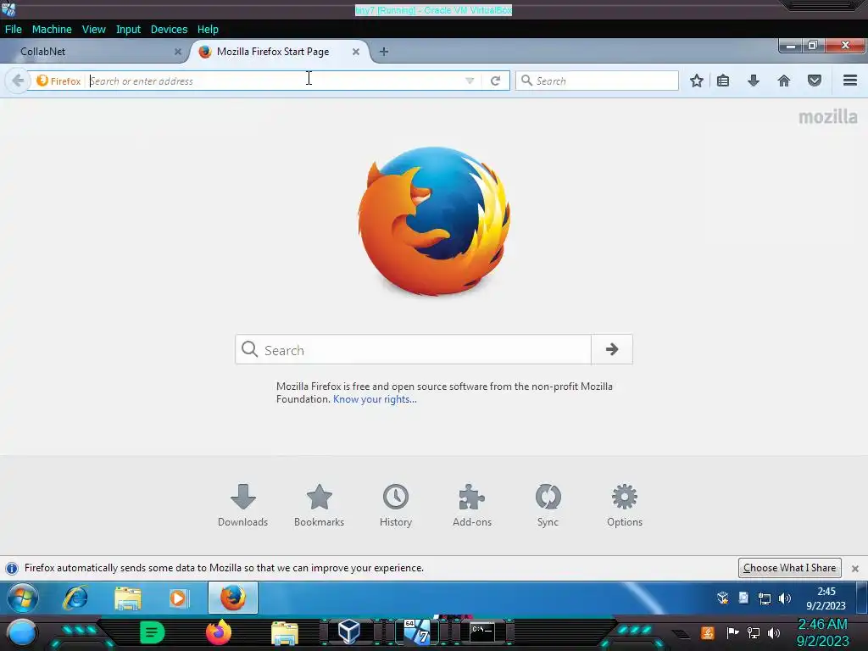Open Windows Media Player from guest taskbar

pyautogui.click(x=178, y=598)
